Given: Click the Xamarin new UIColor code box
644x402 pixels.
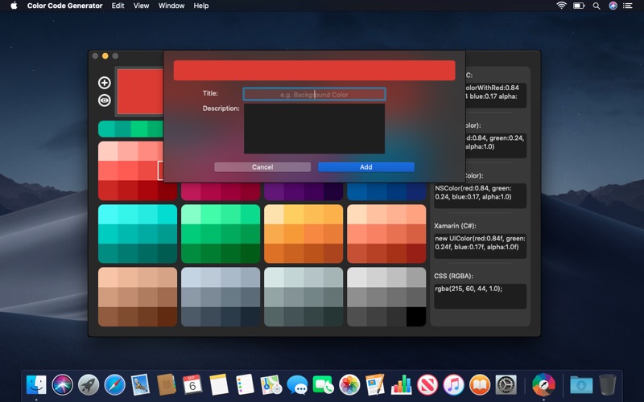Looking at the screenshot, I should 480,246.
